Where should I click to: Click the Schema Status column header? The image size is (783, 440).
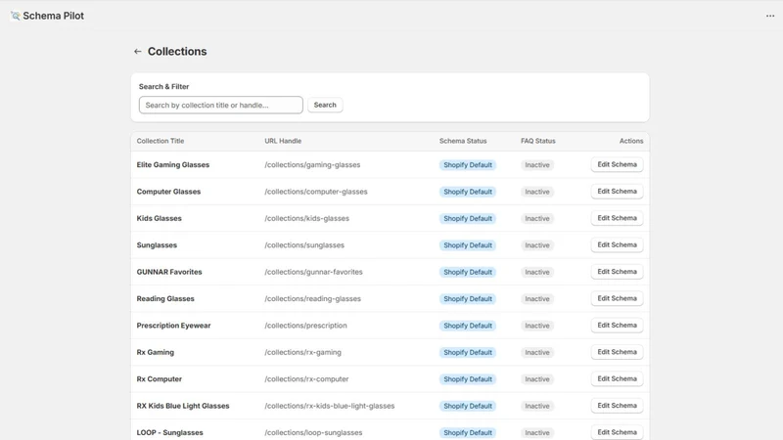tap(463, 141)
